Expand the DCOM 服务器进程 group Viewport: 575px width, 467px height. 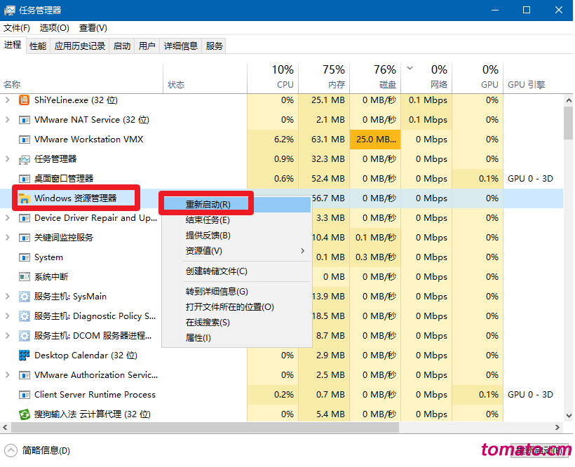tap(7, 336)
